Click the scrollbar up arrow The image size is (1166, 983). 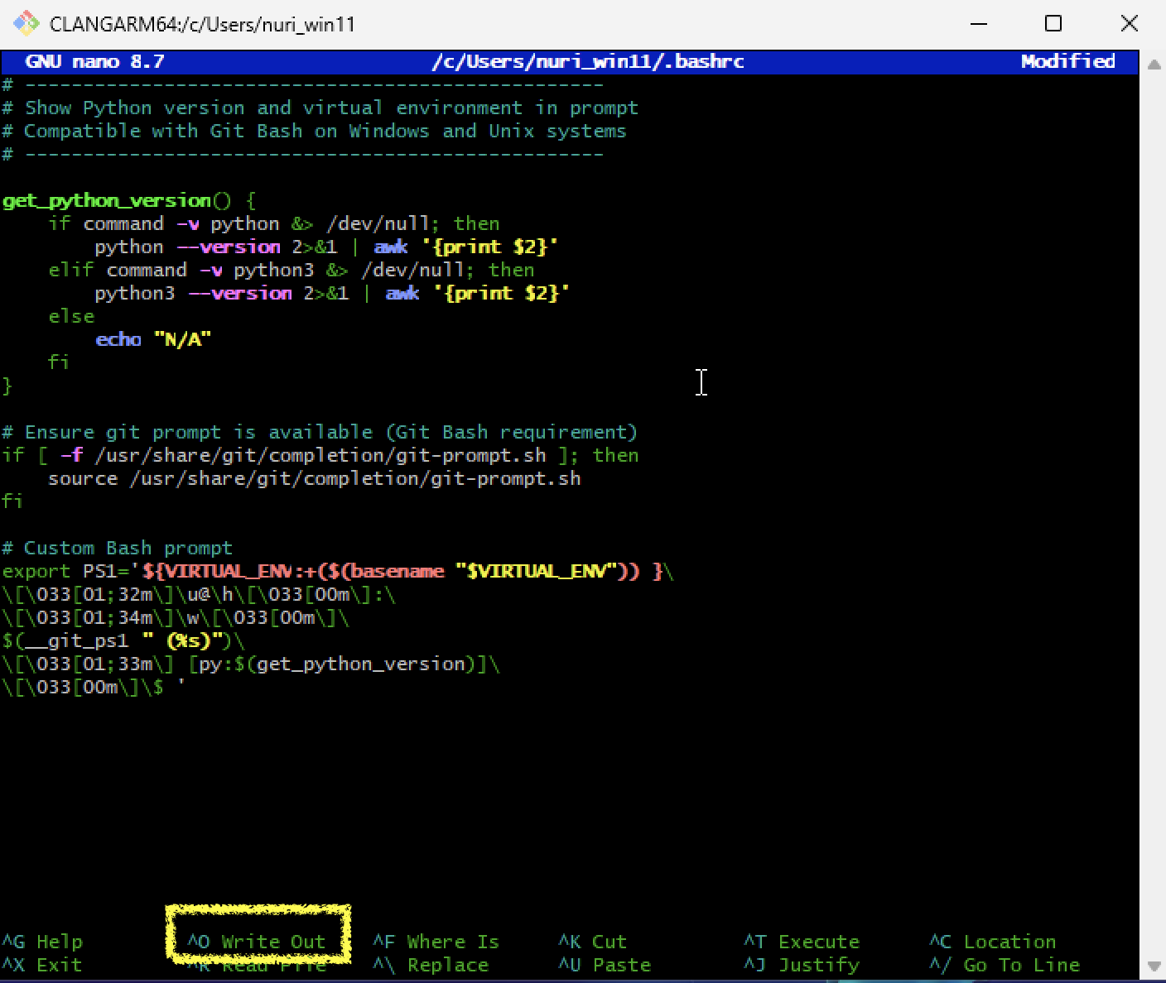[x=1153, y=65]
